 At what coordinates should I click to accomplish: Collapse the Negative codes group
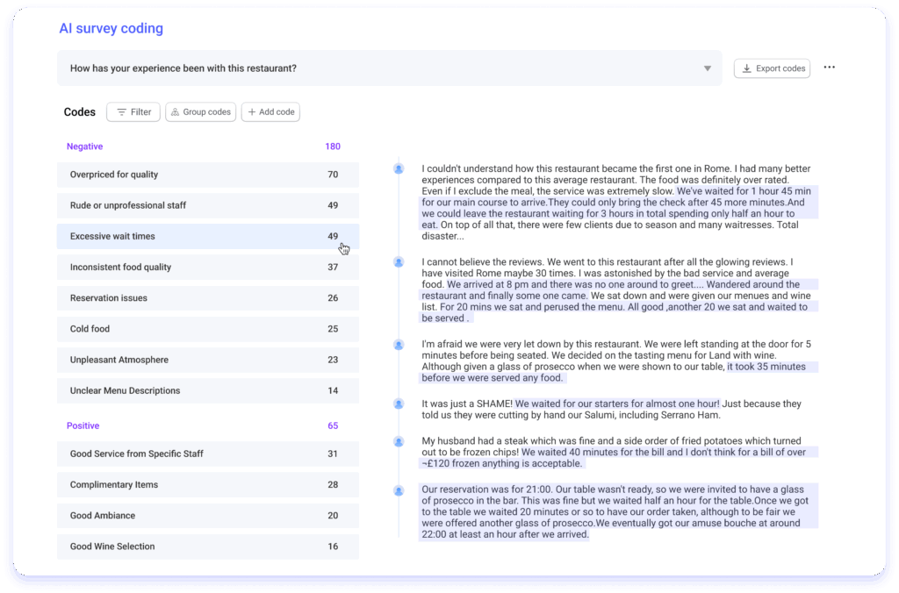point(85,146)
